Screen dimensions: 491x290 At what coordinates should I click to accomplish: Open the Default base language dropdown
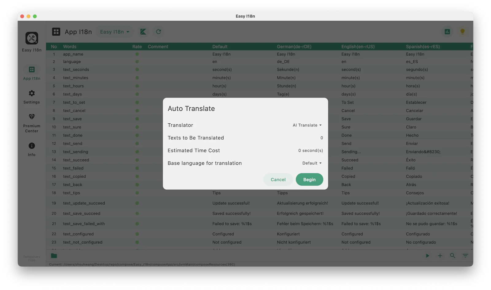(312, 163)
